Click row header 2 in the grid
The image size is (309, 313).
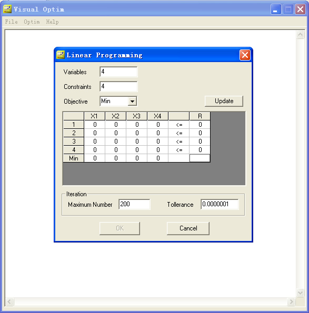74,133
